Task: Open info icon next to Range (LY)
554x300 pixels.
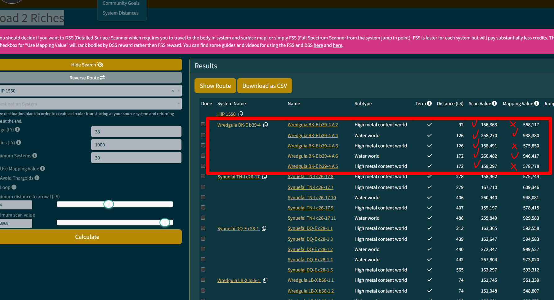Action: tap(17, 129)
